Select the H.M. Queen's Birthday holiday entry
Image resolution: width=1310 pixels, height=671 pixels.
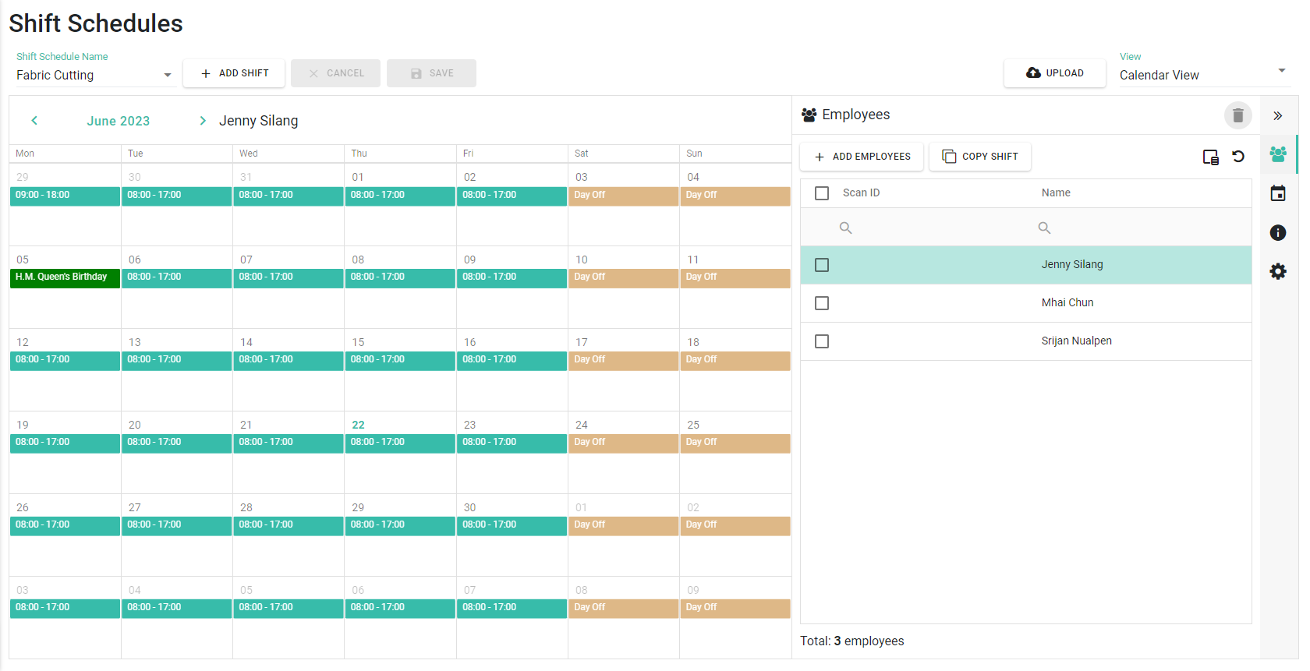[x=65, y=278]
